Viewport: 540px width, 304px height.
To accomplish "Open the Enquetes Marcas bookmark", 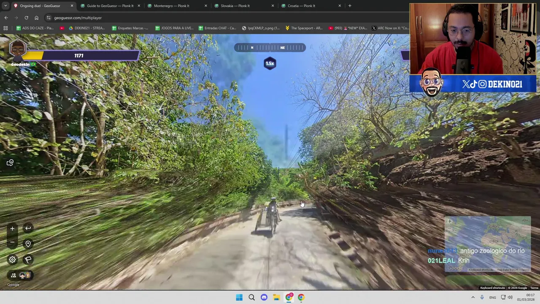I will click(x=130, y=28).
